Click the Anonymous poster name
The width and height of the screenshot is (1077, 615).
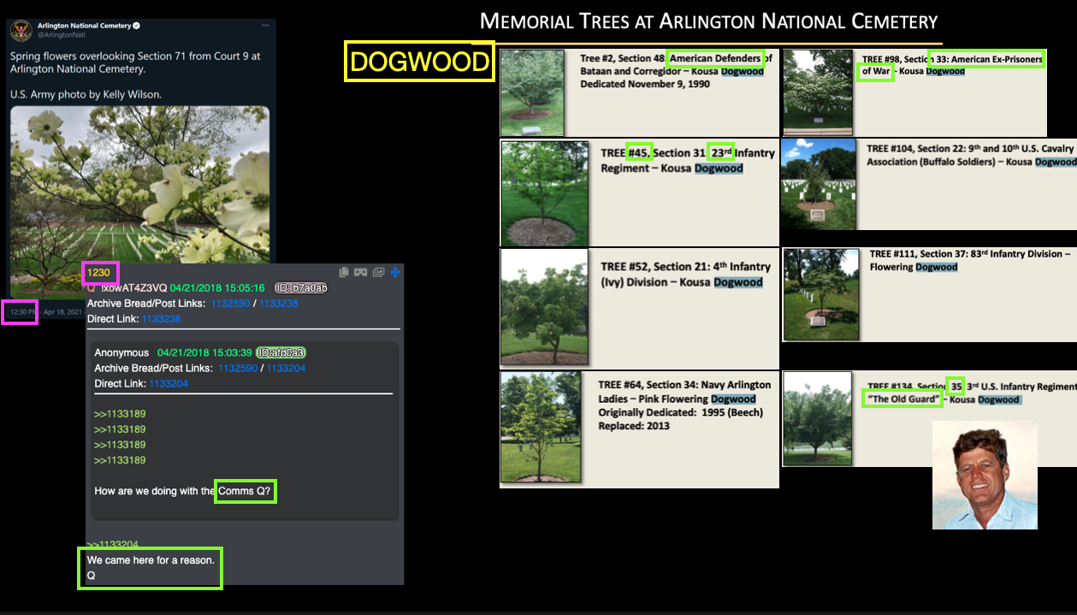coord(121,353)
